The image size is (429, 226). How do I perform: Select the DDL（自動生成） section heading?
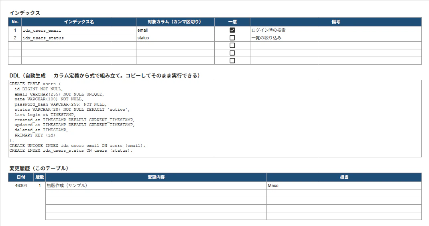click(x=105, y=75)
